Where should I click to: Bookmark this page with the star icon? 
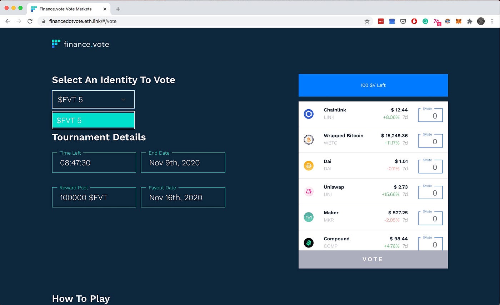pos(367,21)
